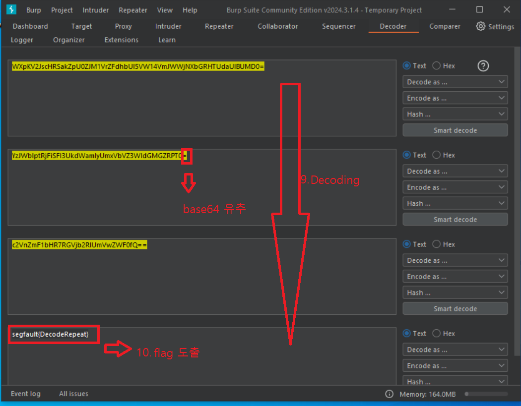
Task: Click the info icon beside Memory
Action: click(x=389, y=394)
